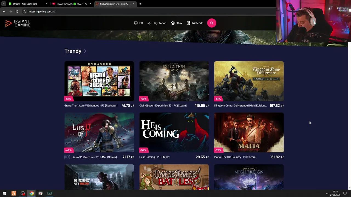351x197 pixels.
Task: Open the green Excel-like taskbar app
Action: [x=49, y=193]
